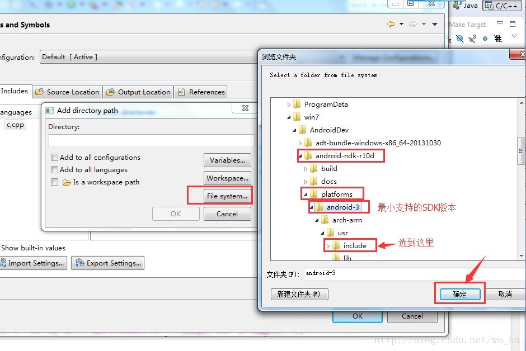Select the c,cpp language entry
The height and width of the screenshot is (351, 526).
[15, 125]
